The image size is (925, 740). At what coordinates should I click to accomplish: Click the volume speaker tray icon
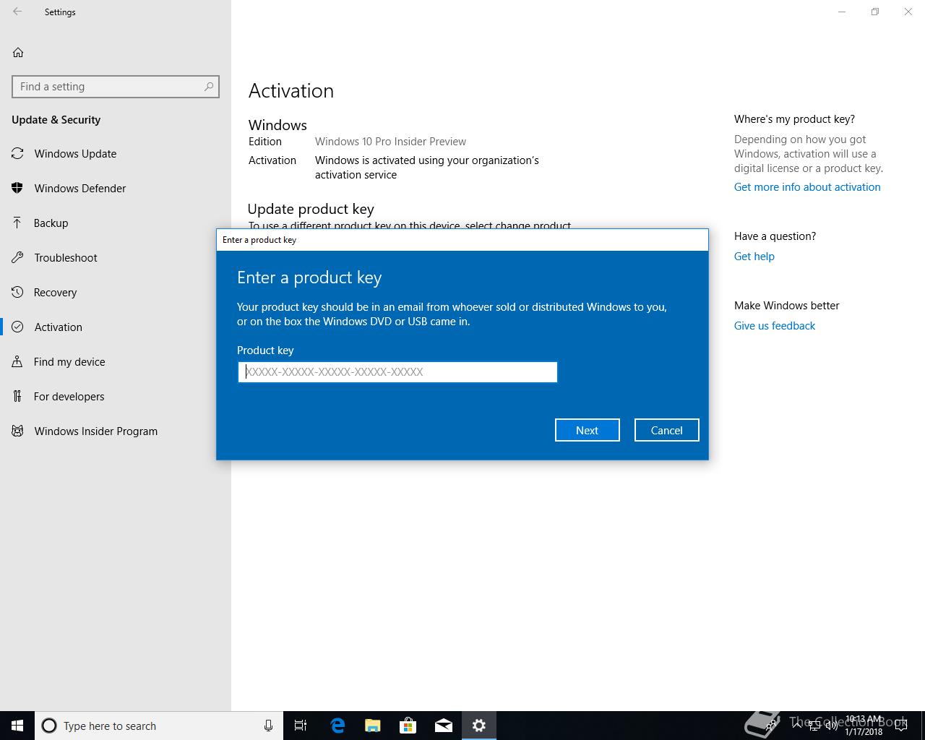coord(831,726)
